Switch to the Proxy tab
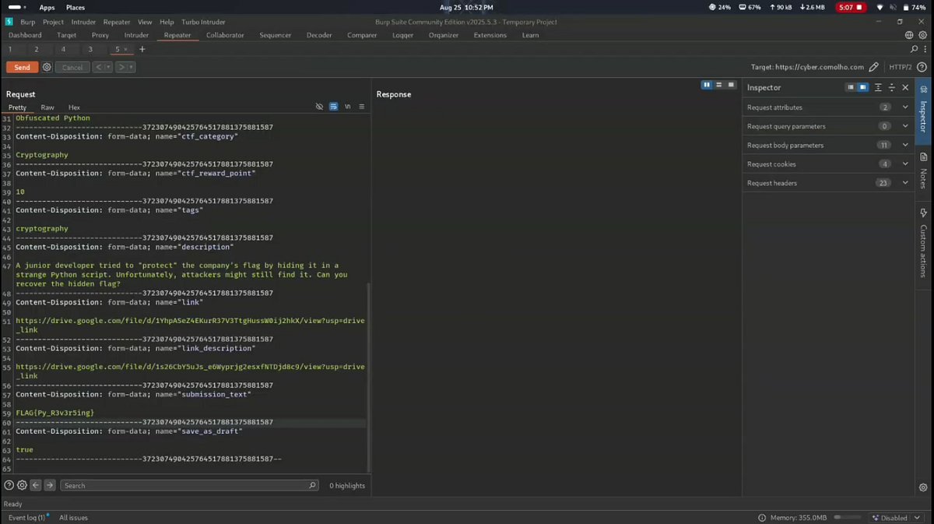The width and height of the screenshot is (934, 524). coord(100,35)
